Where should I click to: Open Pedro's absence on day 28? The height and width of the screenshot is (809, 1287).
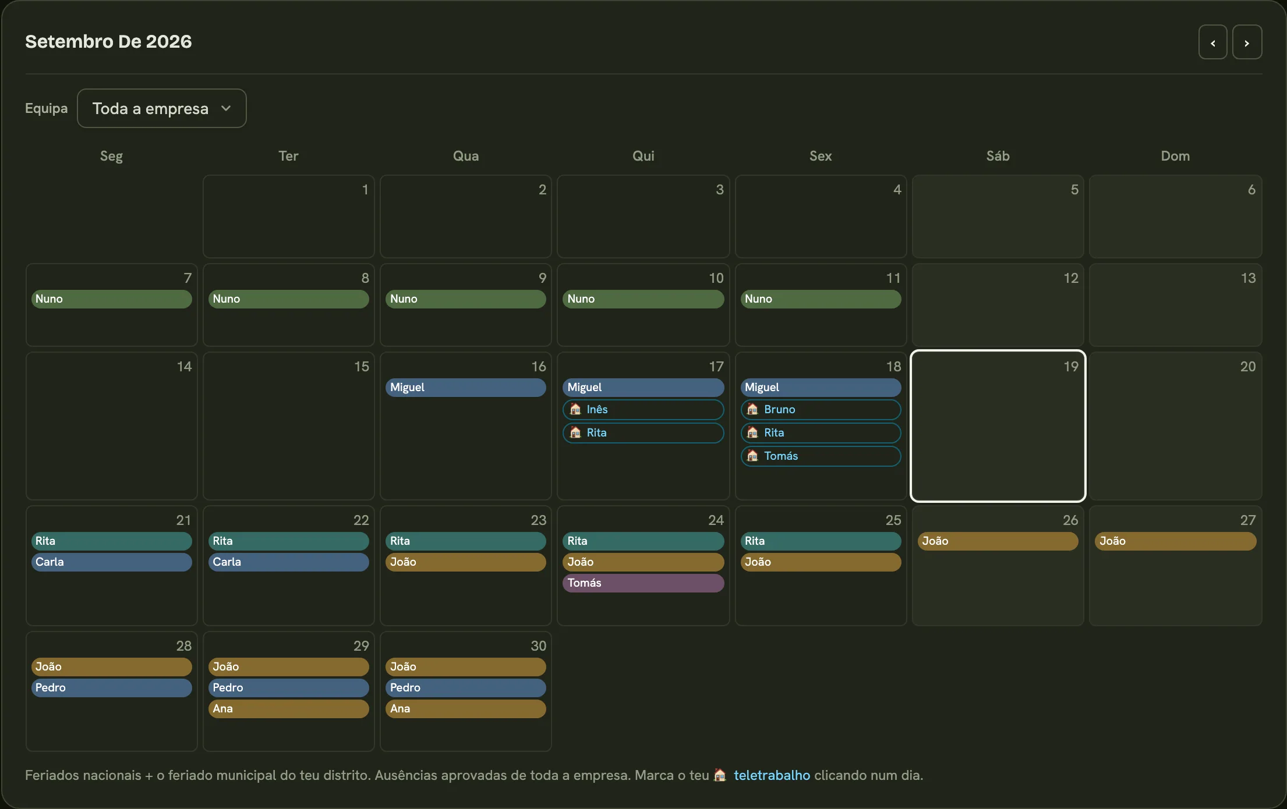point(111,687)
